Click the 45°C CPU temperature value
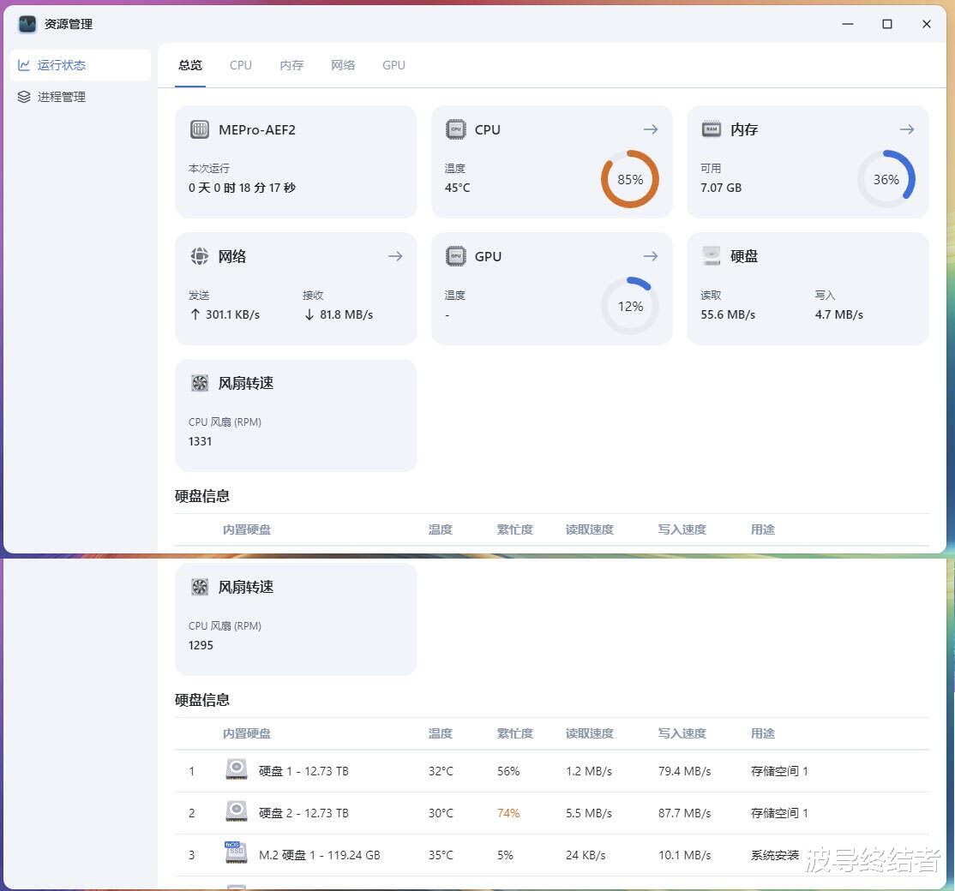This screenshot has height=891, width=955. pos(458,188)
